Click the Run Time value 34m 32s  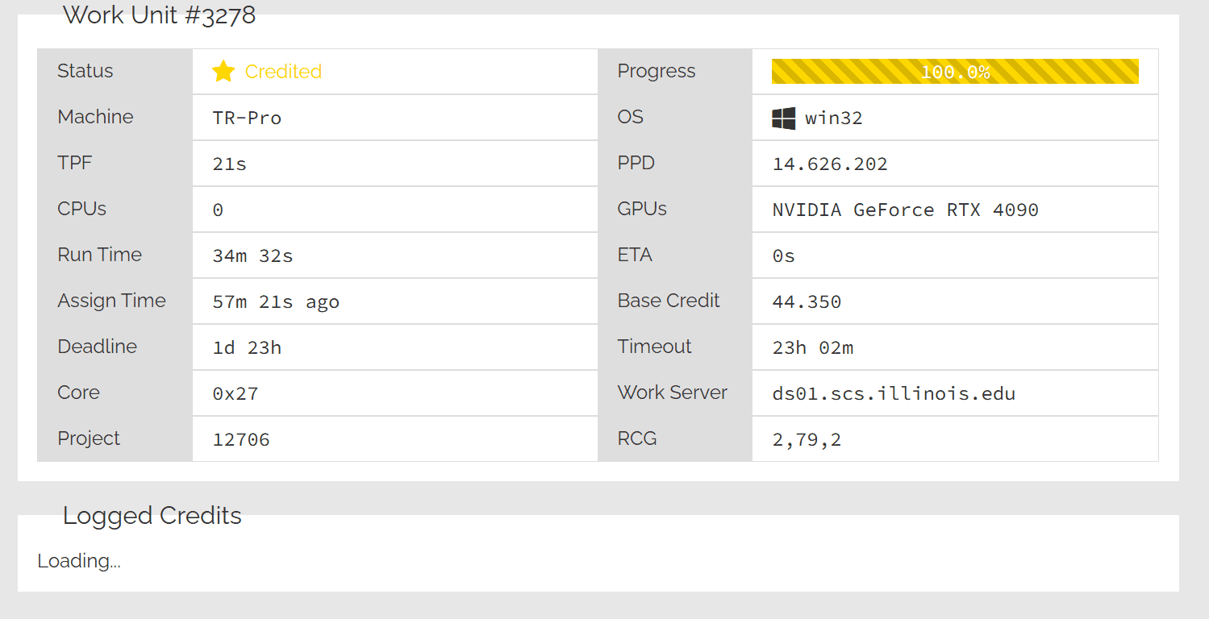[x=252, y=256]
